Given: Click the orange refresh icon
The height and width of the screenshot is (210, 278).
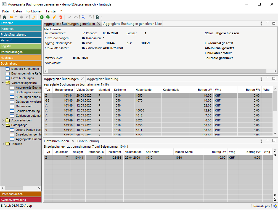Looking at the screenshot, I should point(33,17).
